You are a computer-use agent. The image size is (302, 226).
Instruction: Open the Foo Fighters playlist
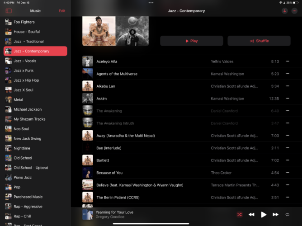(x=35, y=22)
